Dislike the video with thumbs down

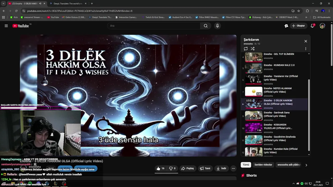172,168
